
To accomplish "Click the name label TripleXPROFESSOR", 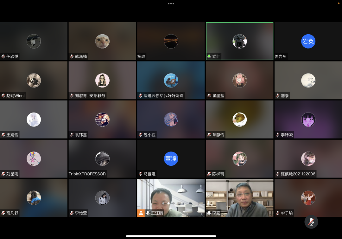I will click(x=87, y=174).
